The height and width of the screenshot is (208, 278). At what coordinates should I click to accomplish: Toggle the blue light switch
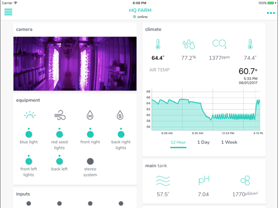29,134
